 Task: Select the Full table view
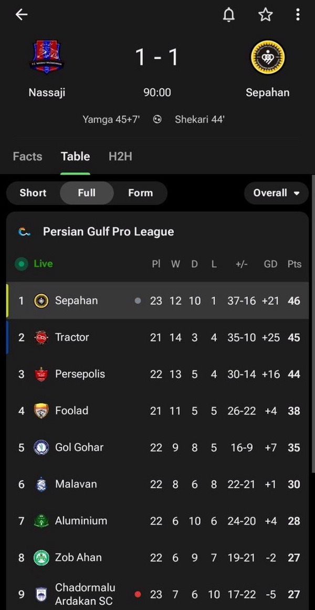tap(87, 193)
